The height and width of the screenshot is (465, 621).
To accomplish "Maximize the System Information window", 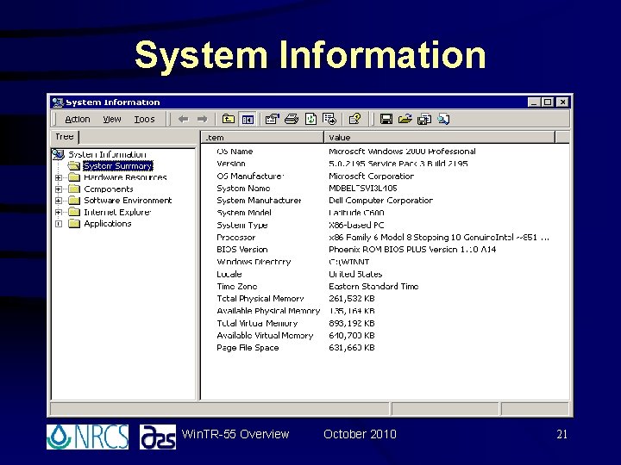I will (x=548, y=102).
